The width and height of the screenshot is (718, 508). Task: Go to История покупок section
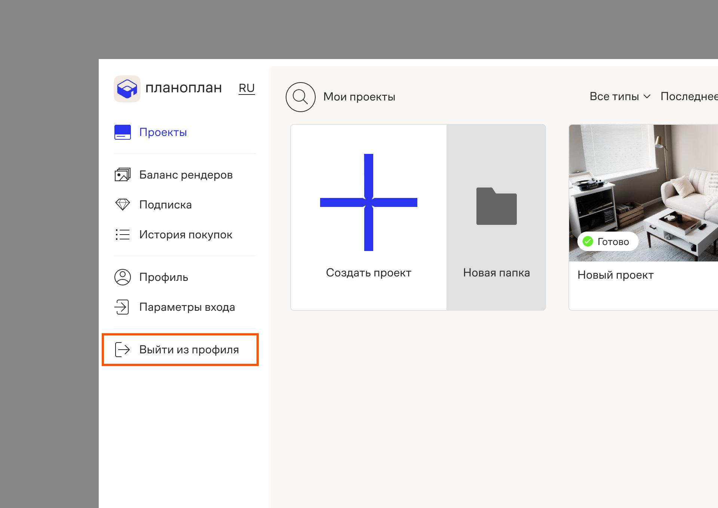tap(185, 235)
